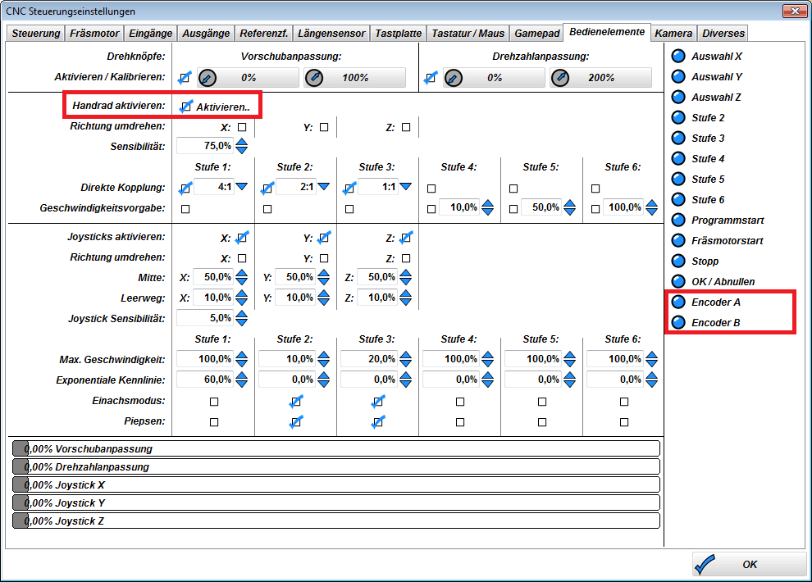Expand the Stufe 2 coupling ratio 2:1 dropdown
This screenshot has width=812, height=582.
pos(324,188)
